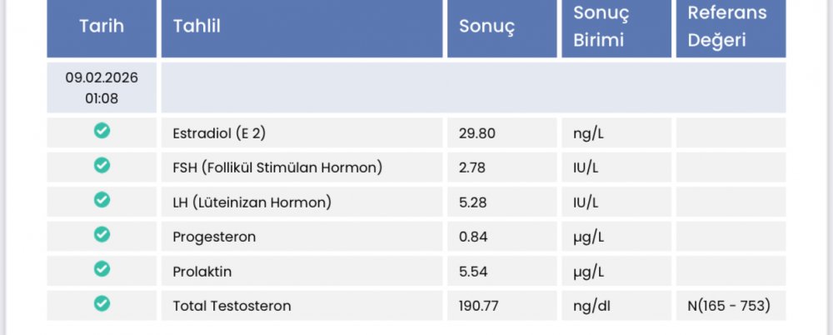
Task: Select the Tahlil column header
Action: (x=302, y=27)
